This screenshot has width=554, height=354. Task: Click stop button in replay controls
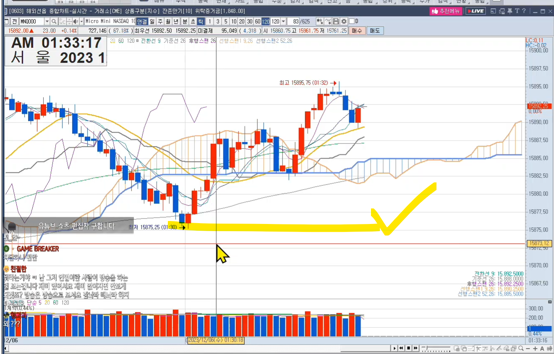click(x=408, y=349)
